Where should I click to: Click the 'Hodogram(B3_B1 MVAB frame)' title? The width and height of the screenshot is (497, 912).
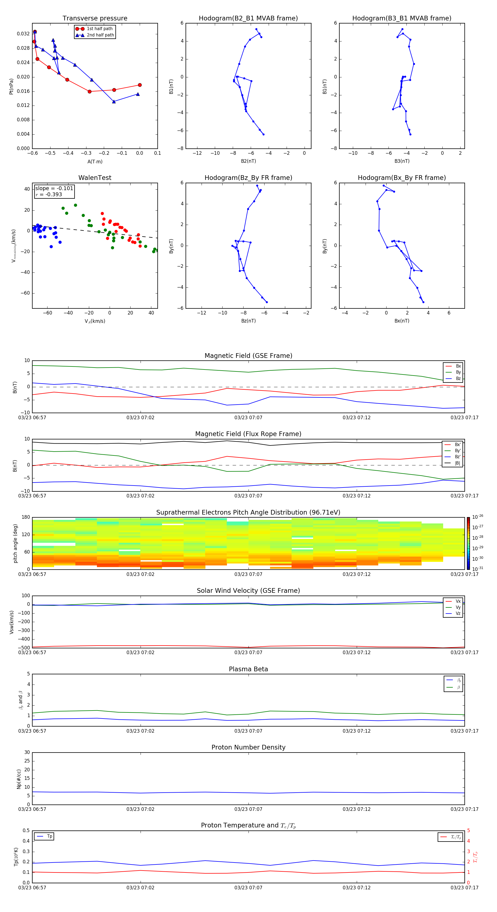pyautogui.click(x=402, y=19)
